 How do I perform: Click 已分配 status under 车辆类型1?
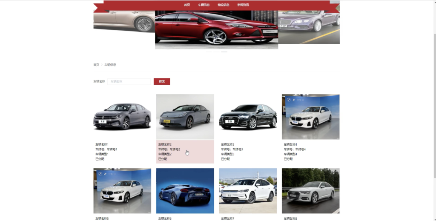100,159
